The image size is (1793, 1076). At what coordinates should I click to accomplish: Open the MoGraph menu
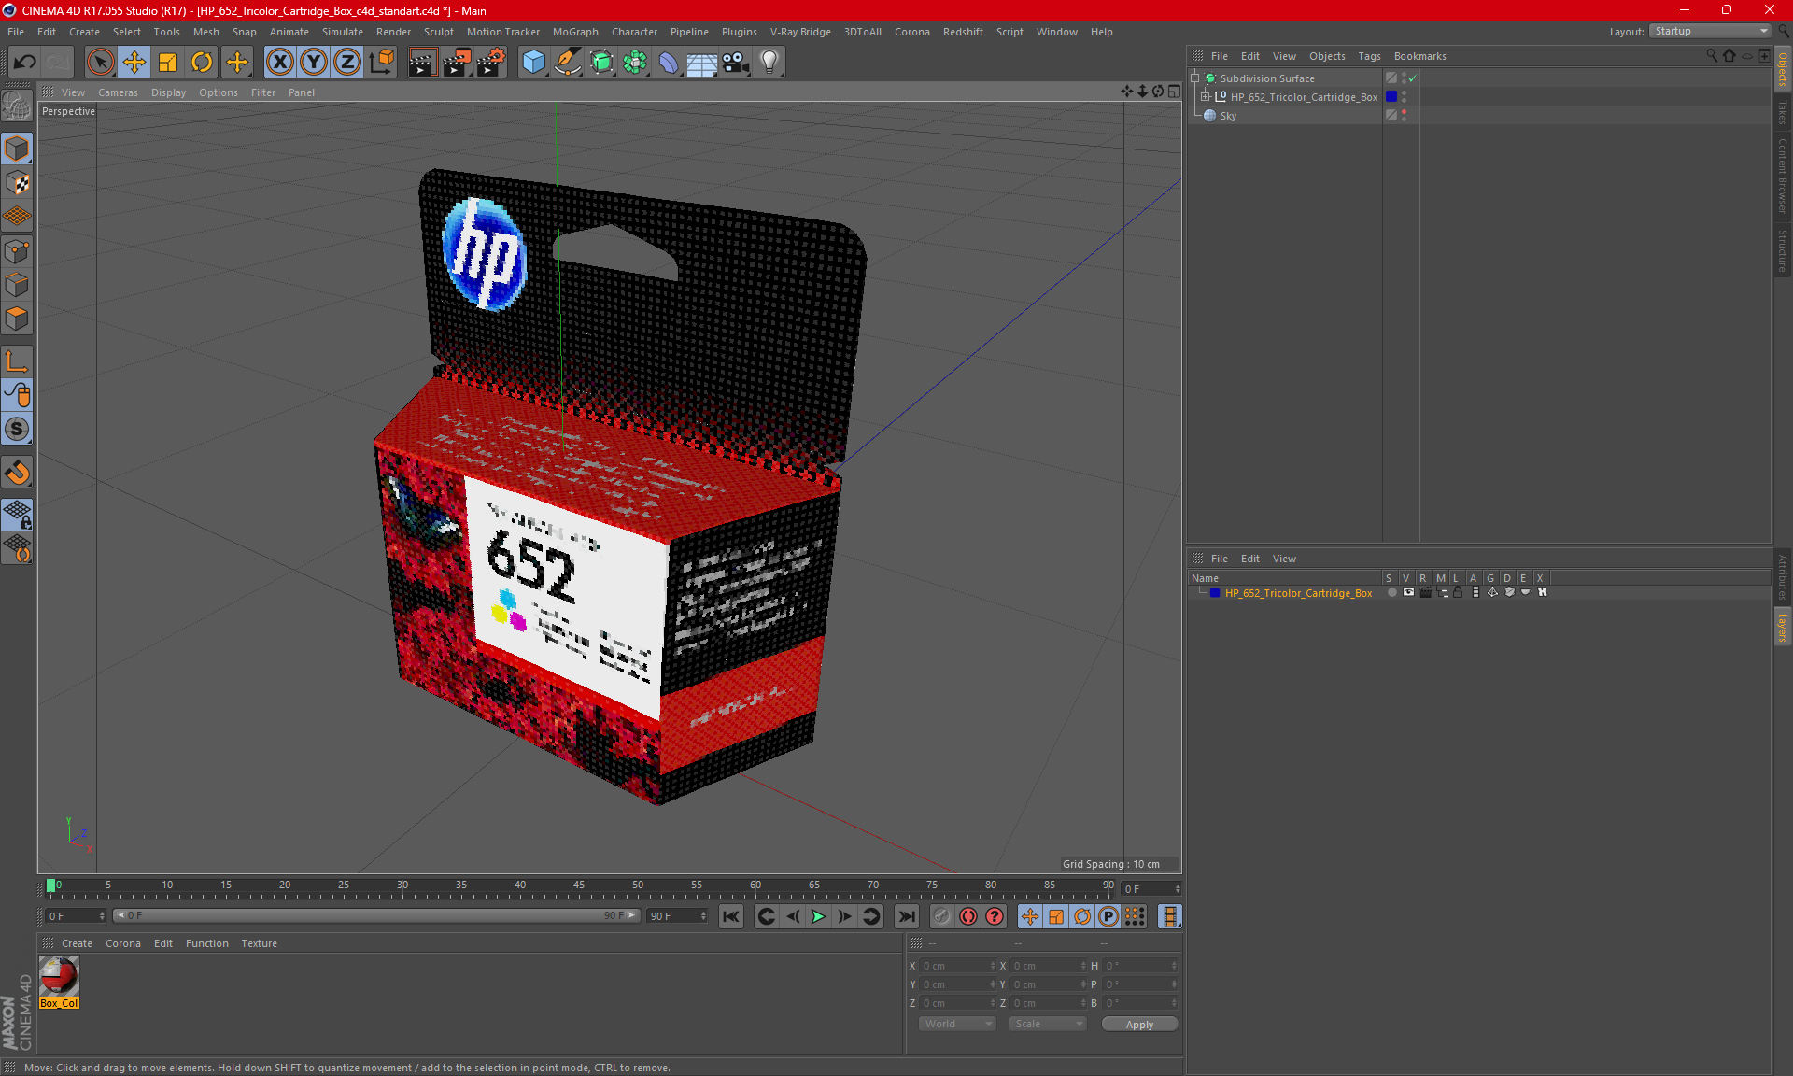575,32
